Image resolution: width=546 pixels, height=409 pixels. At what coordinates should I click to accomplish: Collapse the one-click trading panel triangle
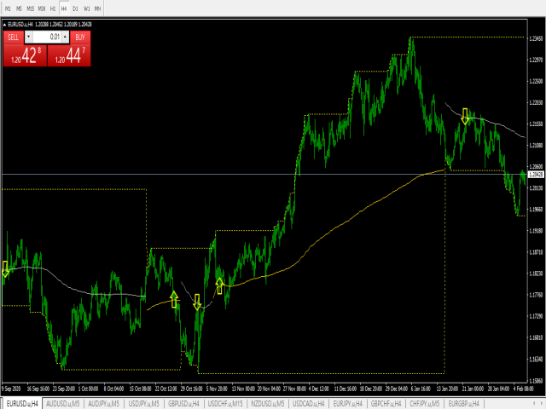click(4, 25)
